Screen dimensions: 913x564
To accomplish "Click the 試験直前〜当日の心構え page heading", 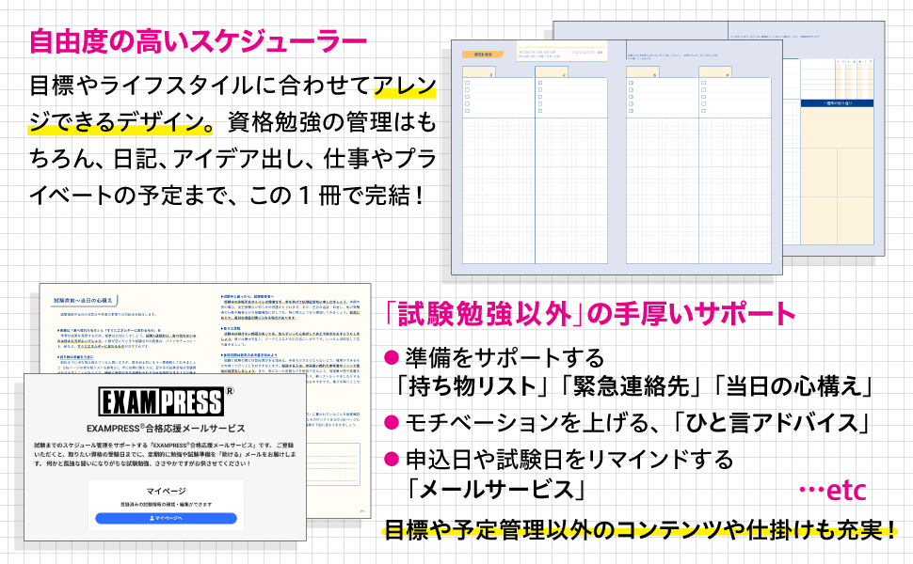I will point(83,301).
